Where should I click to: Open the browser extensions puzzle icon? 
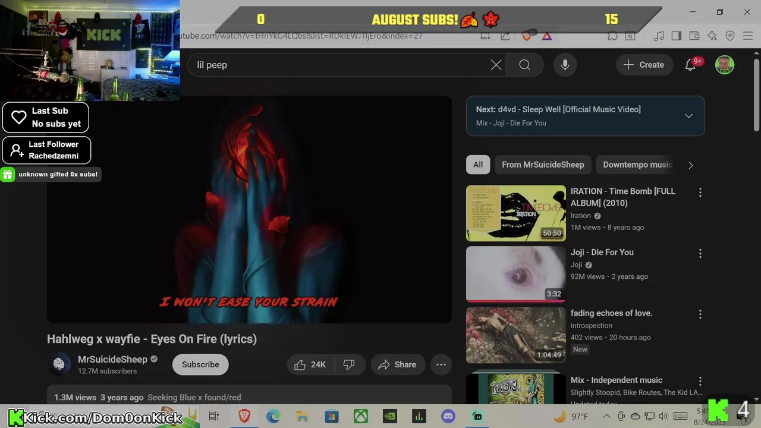coord(612,36)
